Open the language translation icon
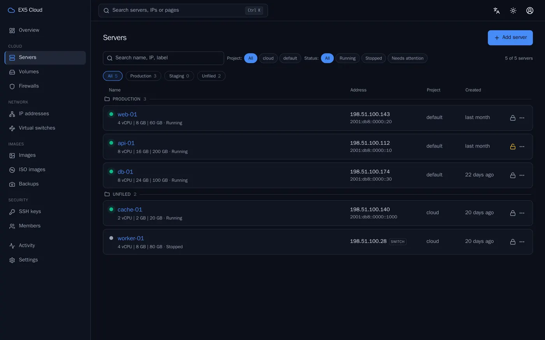545x340 pixels. click(x=496, y=10)
